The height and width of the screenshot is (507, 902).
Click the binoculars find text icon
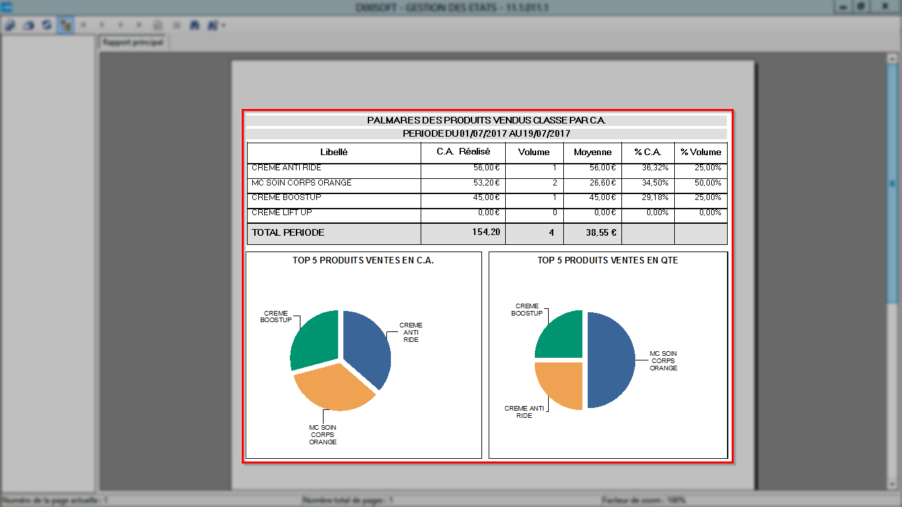pos(195,25)
